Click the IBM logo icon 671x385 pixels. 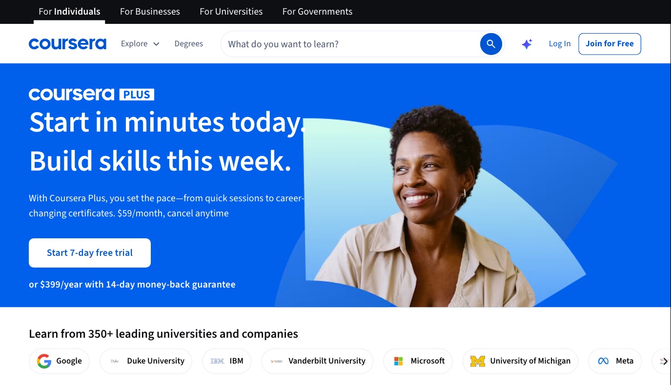[x=217, y=361]
